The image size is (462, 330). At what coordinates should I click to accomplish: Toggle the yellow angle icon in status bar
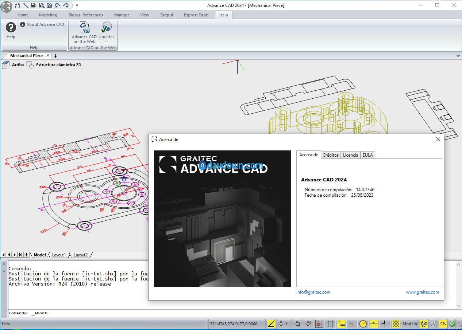(x=271, y=323)
